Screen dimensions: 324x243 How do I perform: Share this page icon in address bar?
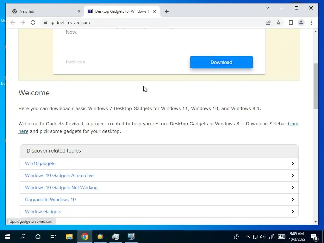[x=268, y=22]
